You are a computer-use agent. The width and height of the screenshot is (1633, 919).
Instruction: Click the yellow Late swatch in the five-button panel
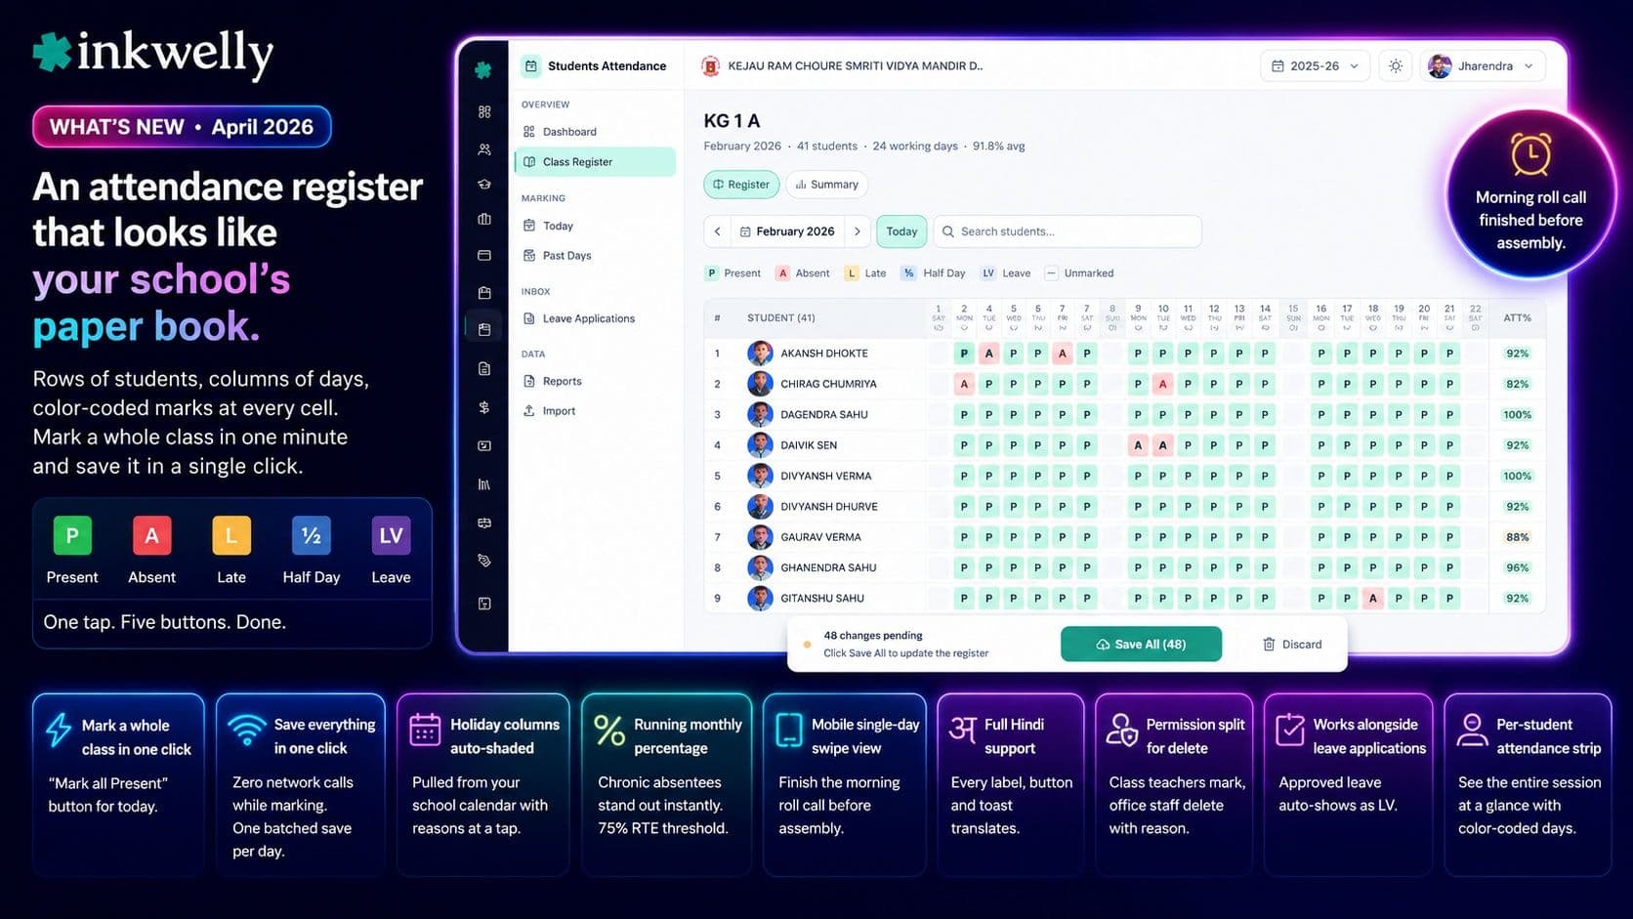231,535
